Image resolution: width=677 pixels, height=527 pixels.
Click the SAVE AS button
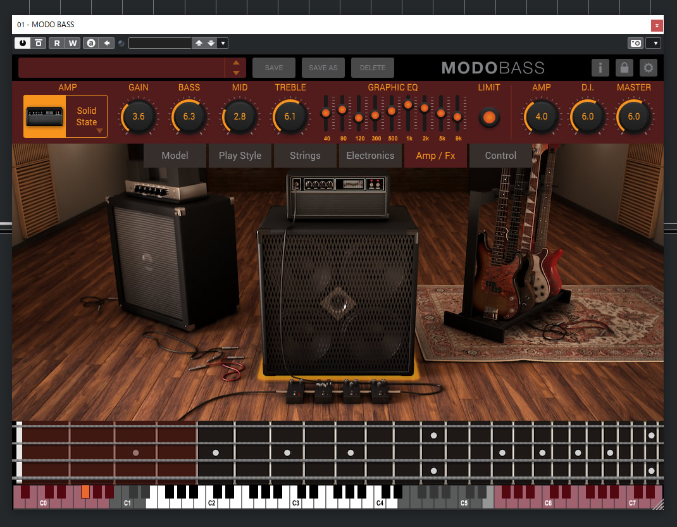pos(323,68)
